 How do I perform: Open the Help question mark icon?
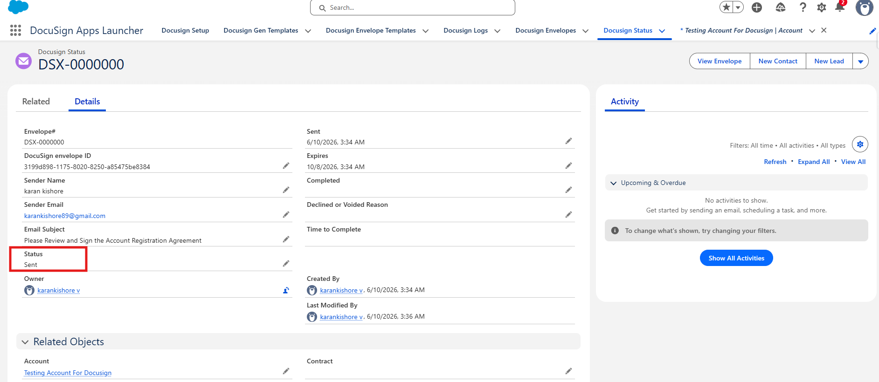coord(803,7)
